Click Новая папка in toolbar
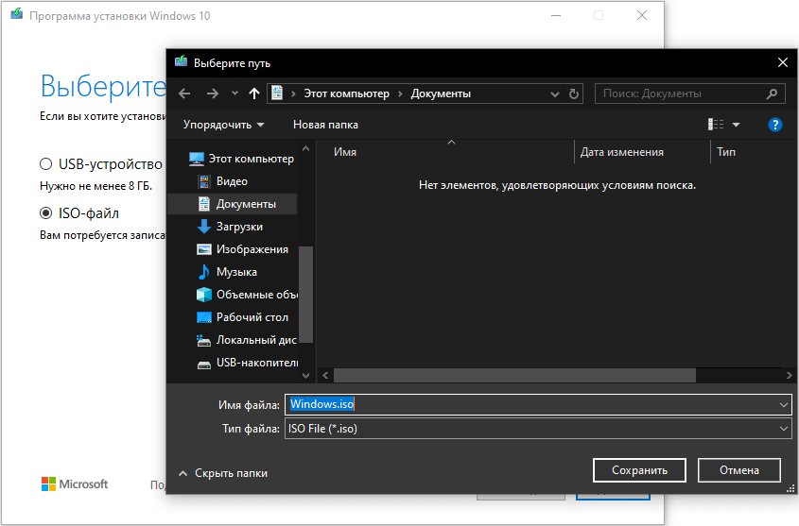Viewport: 799px width, 526px height. 325,125
